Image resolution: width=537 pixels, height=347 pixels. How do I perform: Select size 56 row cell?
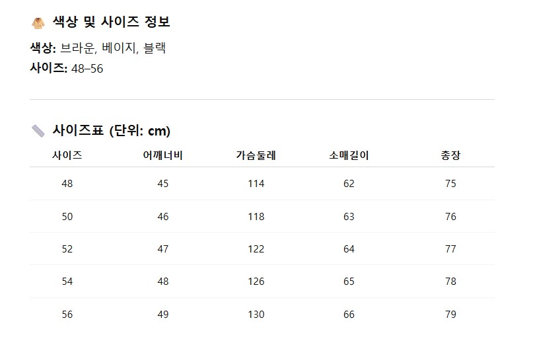point(67,315)
